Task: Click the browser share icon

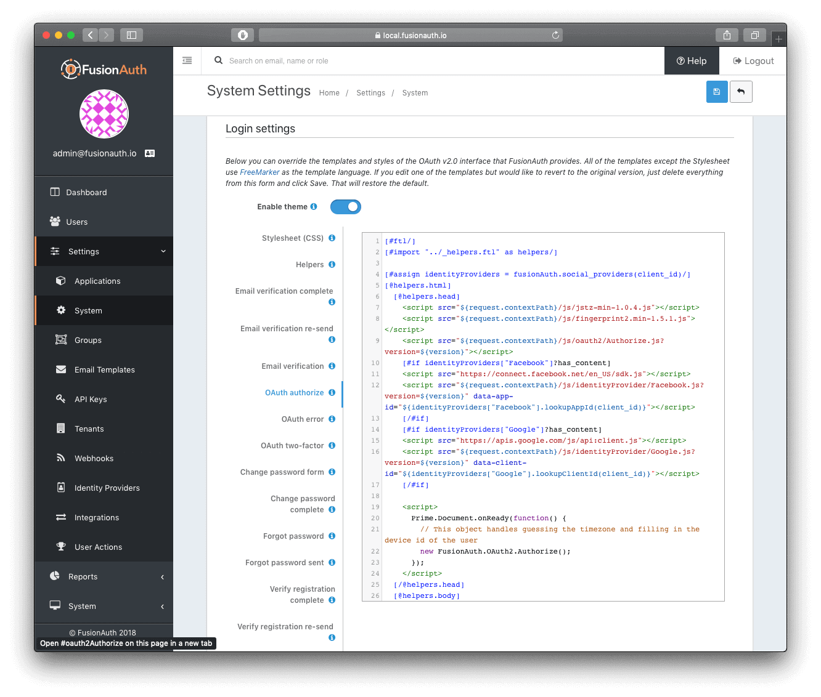Action: pos(727,35)
